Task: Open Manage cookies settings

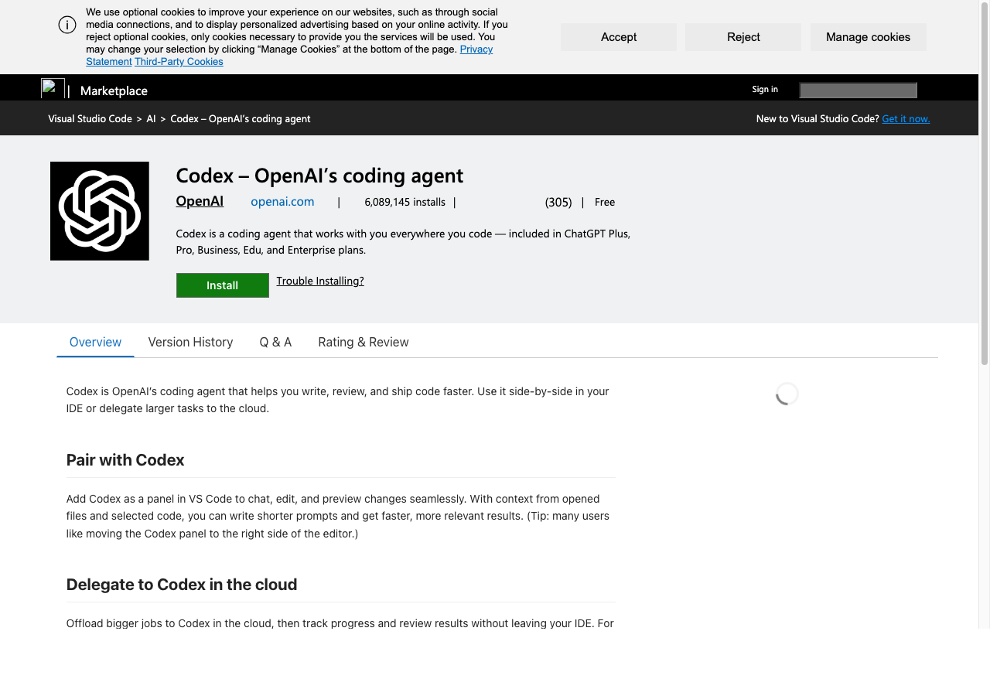Action: pyautogui.click(x=869, y=37)
